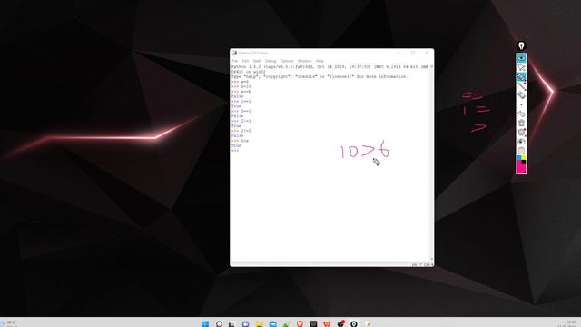Viewport: 581px width, 327px height.
Task: Click the trash clear-drawings icon
Action: click(521, 123)
